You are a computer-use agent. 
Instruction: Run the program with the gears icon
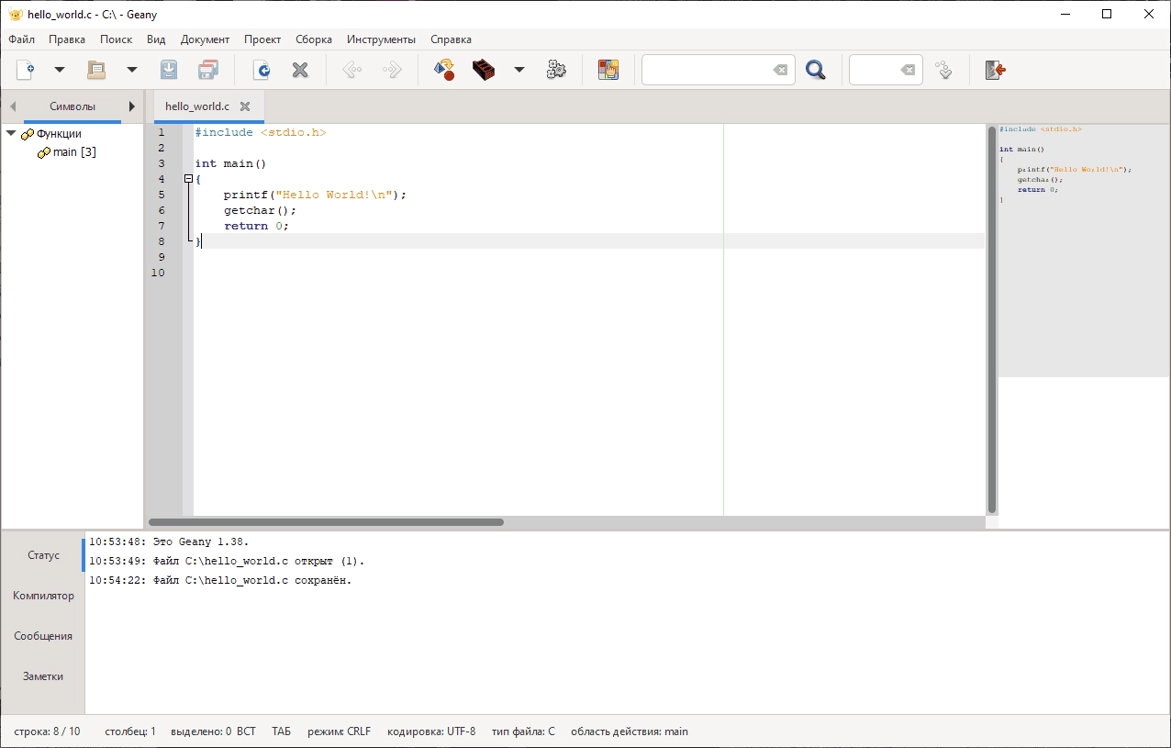click(556, 70)
